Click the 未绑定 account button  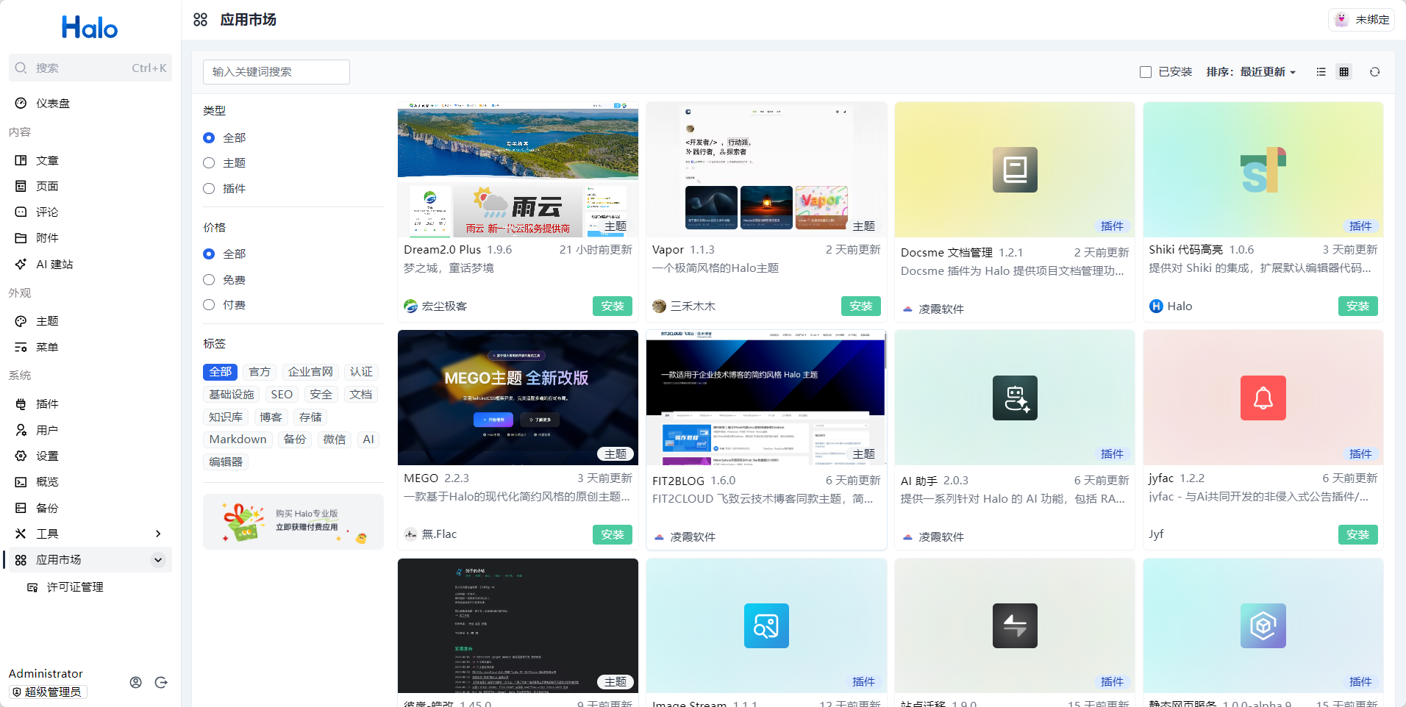(x=1362, y=20)
